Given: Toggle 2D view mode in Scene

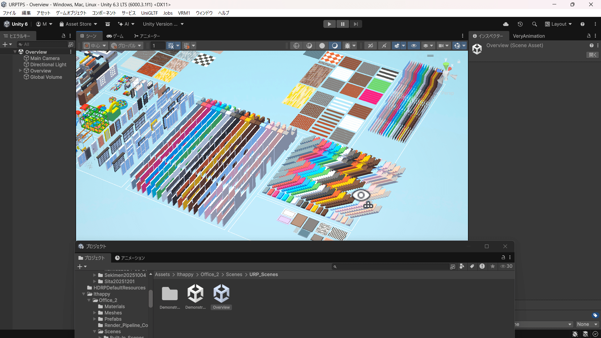Looking at the screenshot, I should 370,46.
